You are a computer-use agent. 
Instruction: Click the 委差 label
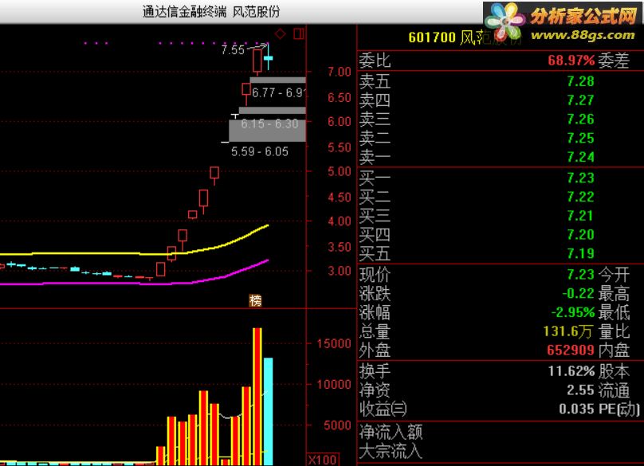(614, 61)
